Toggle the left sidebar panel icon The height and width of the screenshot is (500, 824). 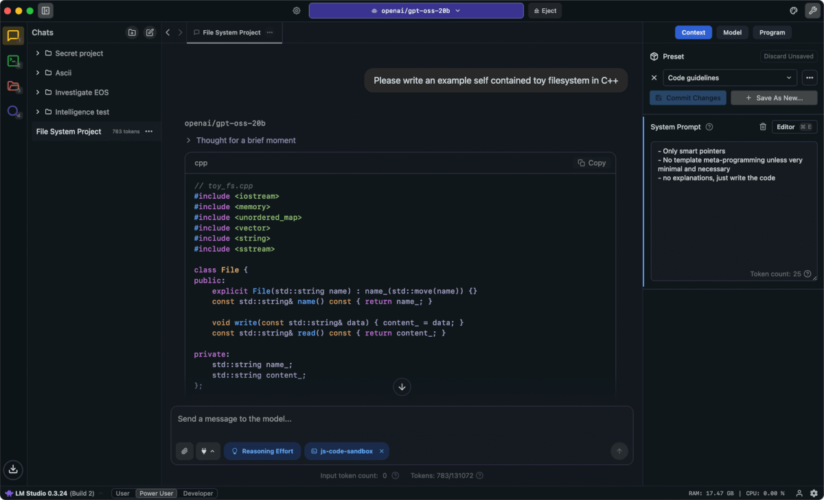point(46,10)
